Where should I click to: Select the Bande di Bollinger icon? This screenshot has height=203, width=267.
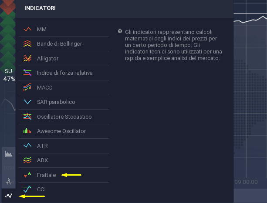(27, 43)
